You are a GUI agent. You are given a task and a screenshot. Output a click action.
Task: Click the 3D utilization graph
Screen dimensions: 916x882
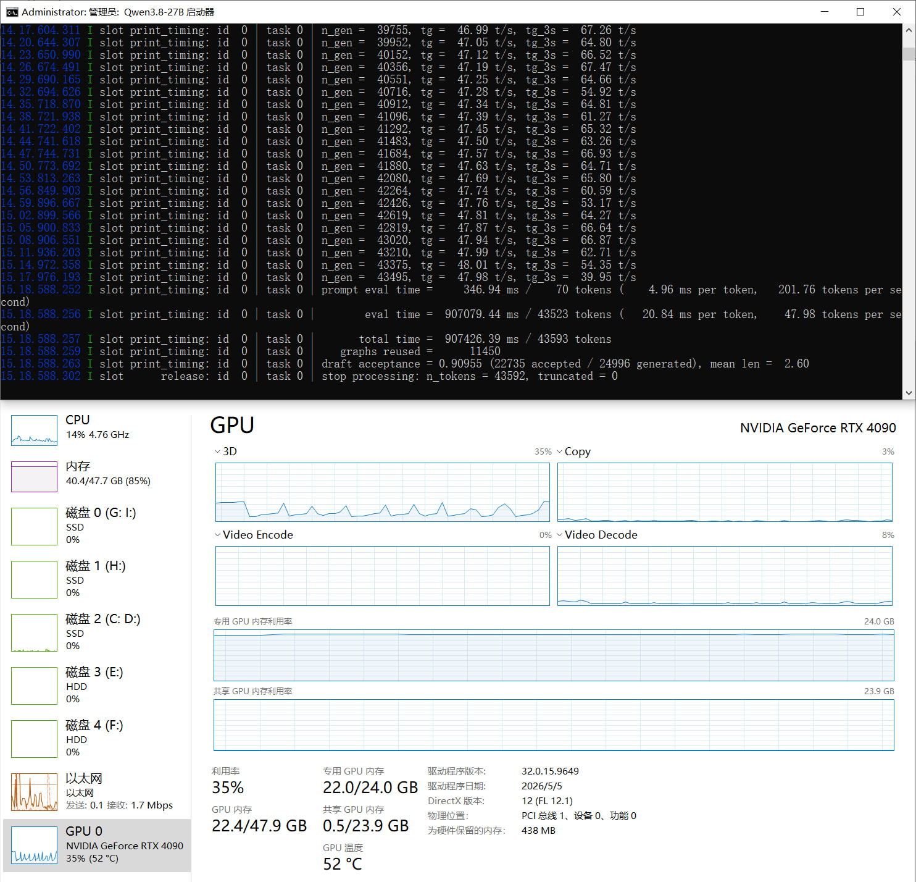pyautogui.click(x=382, y=492)
